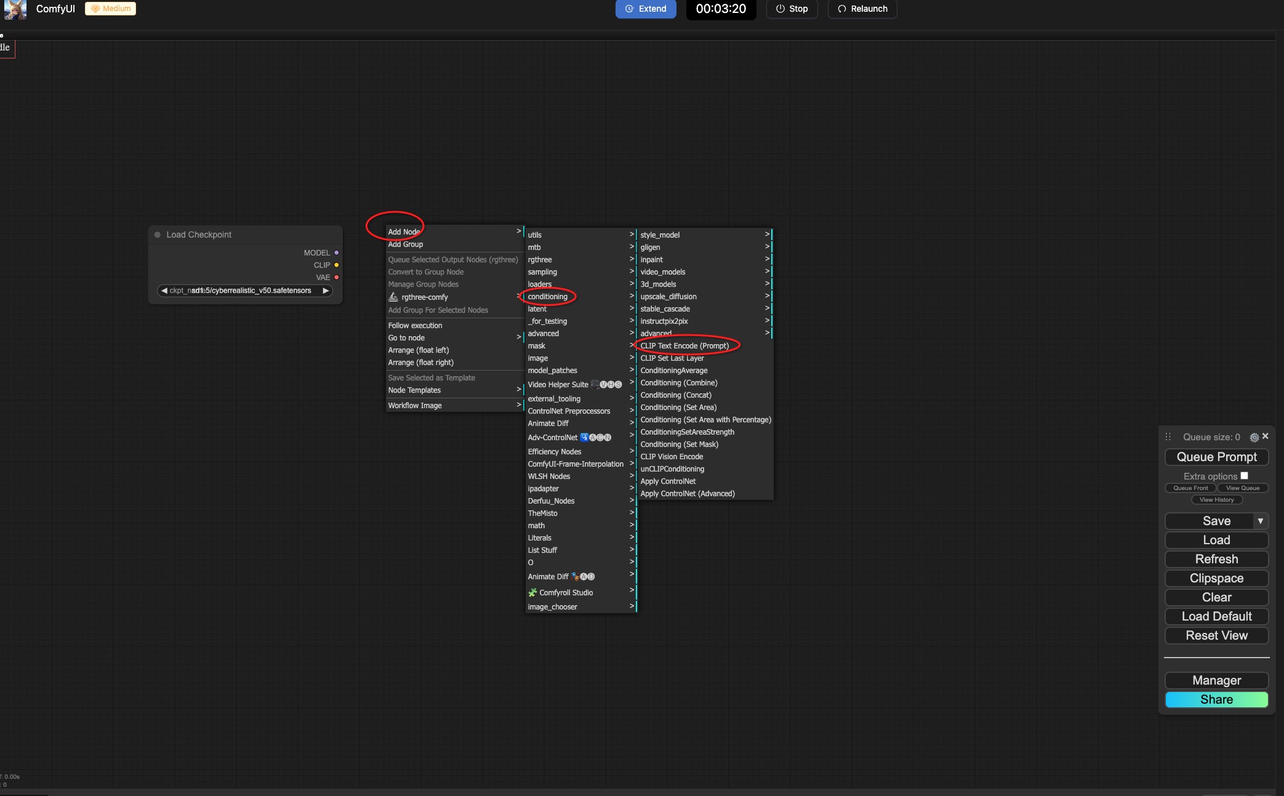
Task: Click the yellow CLIP output socket
Action: (x=336, y=265)
